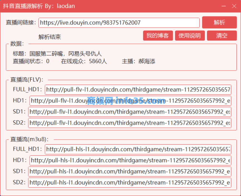Minimize the 抖音直播源解析 window
This screenshot has height=196, width=241.
pyautogui.click(x=224, y=6)
